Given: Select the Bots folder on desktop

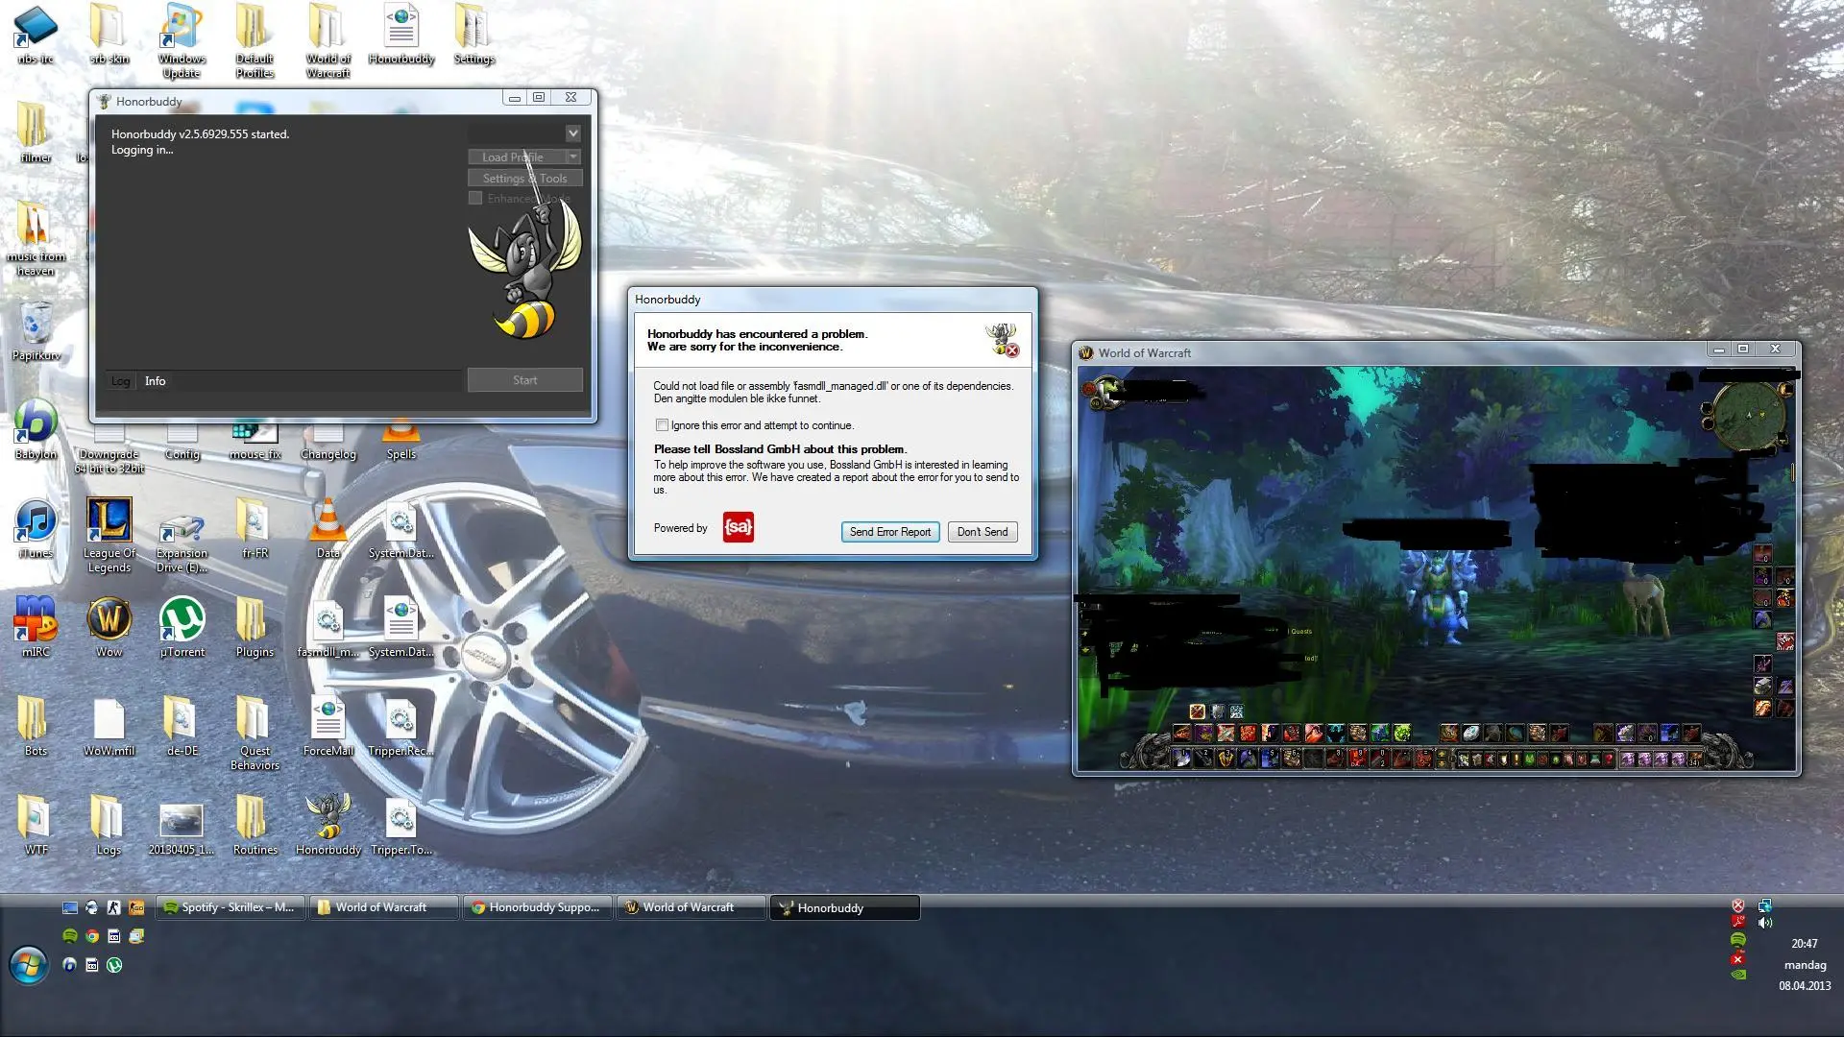Looking at the screenshot, I should click(36, 726).
